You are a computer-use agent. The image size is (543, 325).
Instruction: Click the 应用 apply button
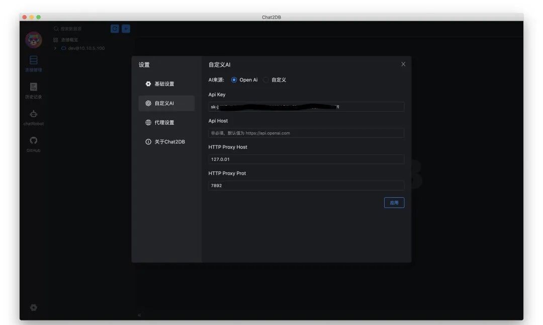coord(394,202)
